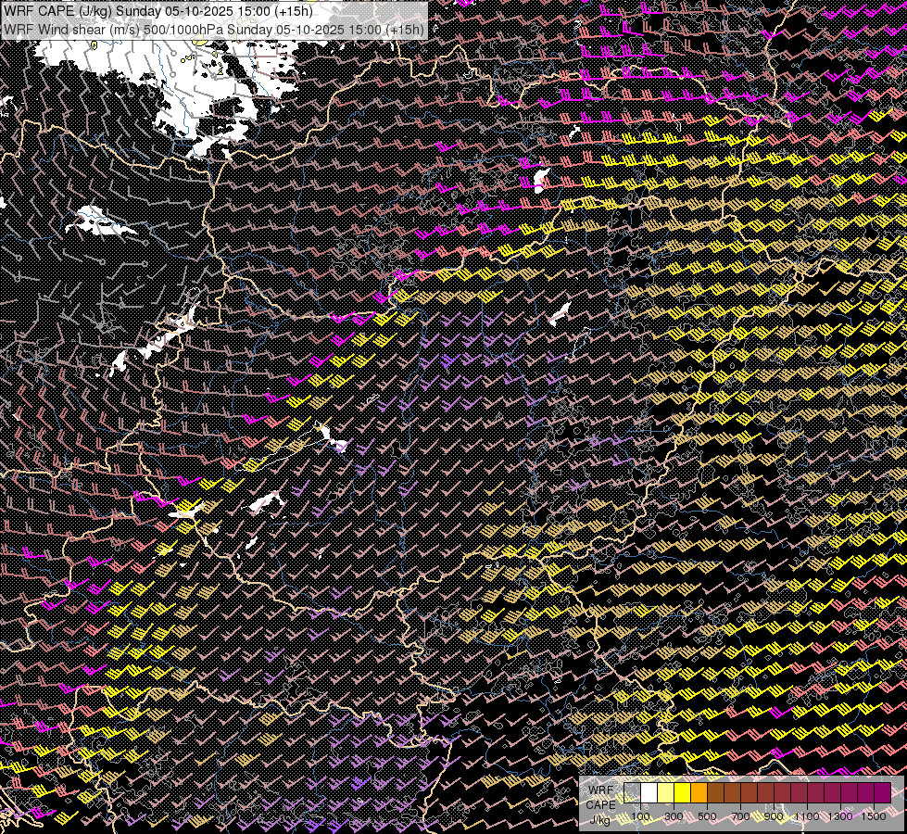Click the 1300 label on the legend
The height and width of the screenshot is (834, 907).
840,817
